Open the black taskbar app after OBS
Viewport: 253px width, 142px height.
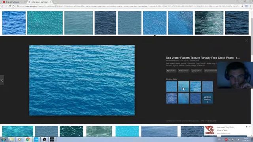click(x=52, y=139)
